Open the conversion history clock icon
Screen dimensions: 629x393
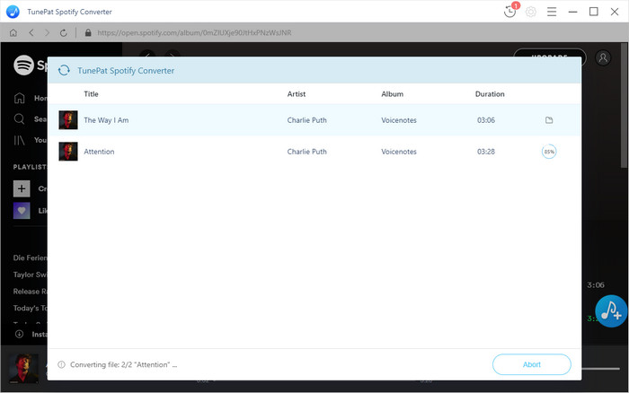[x=509, y=12]
